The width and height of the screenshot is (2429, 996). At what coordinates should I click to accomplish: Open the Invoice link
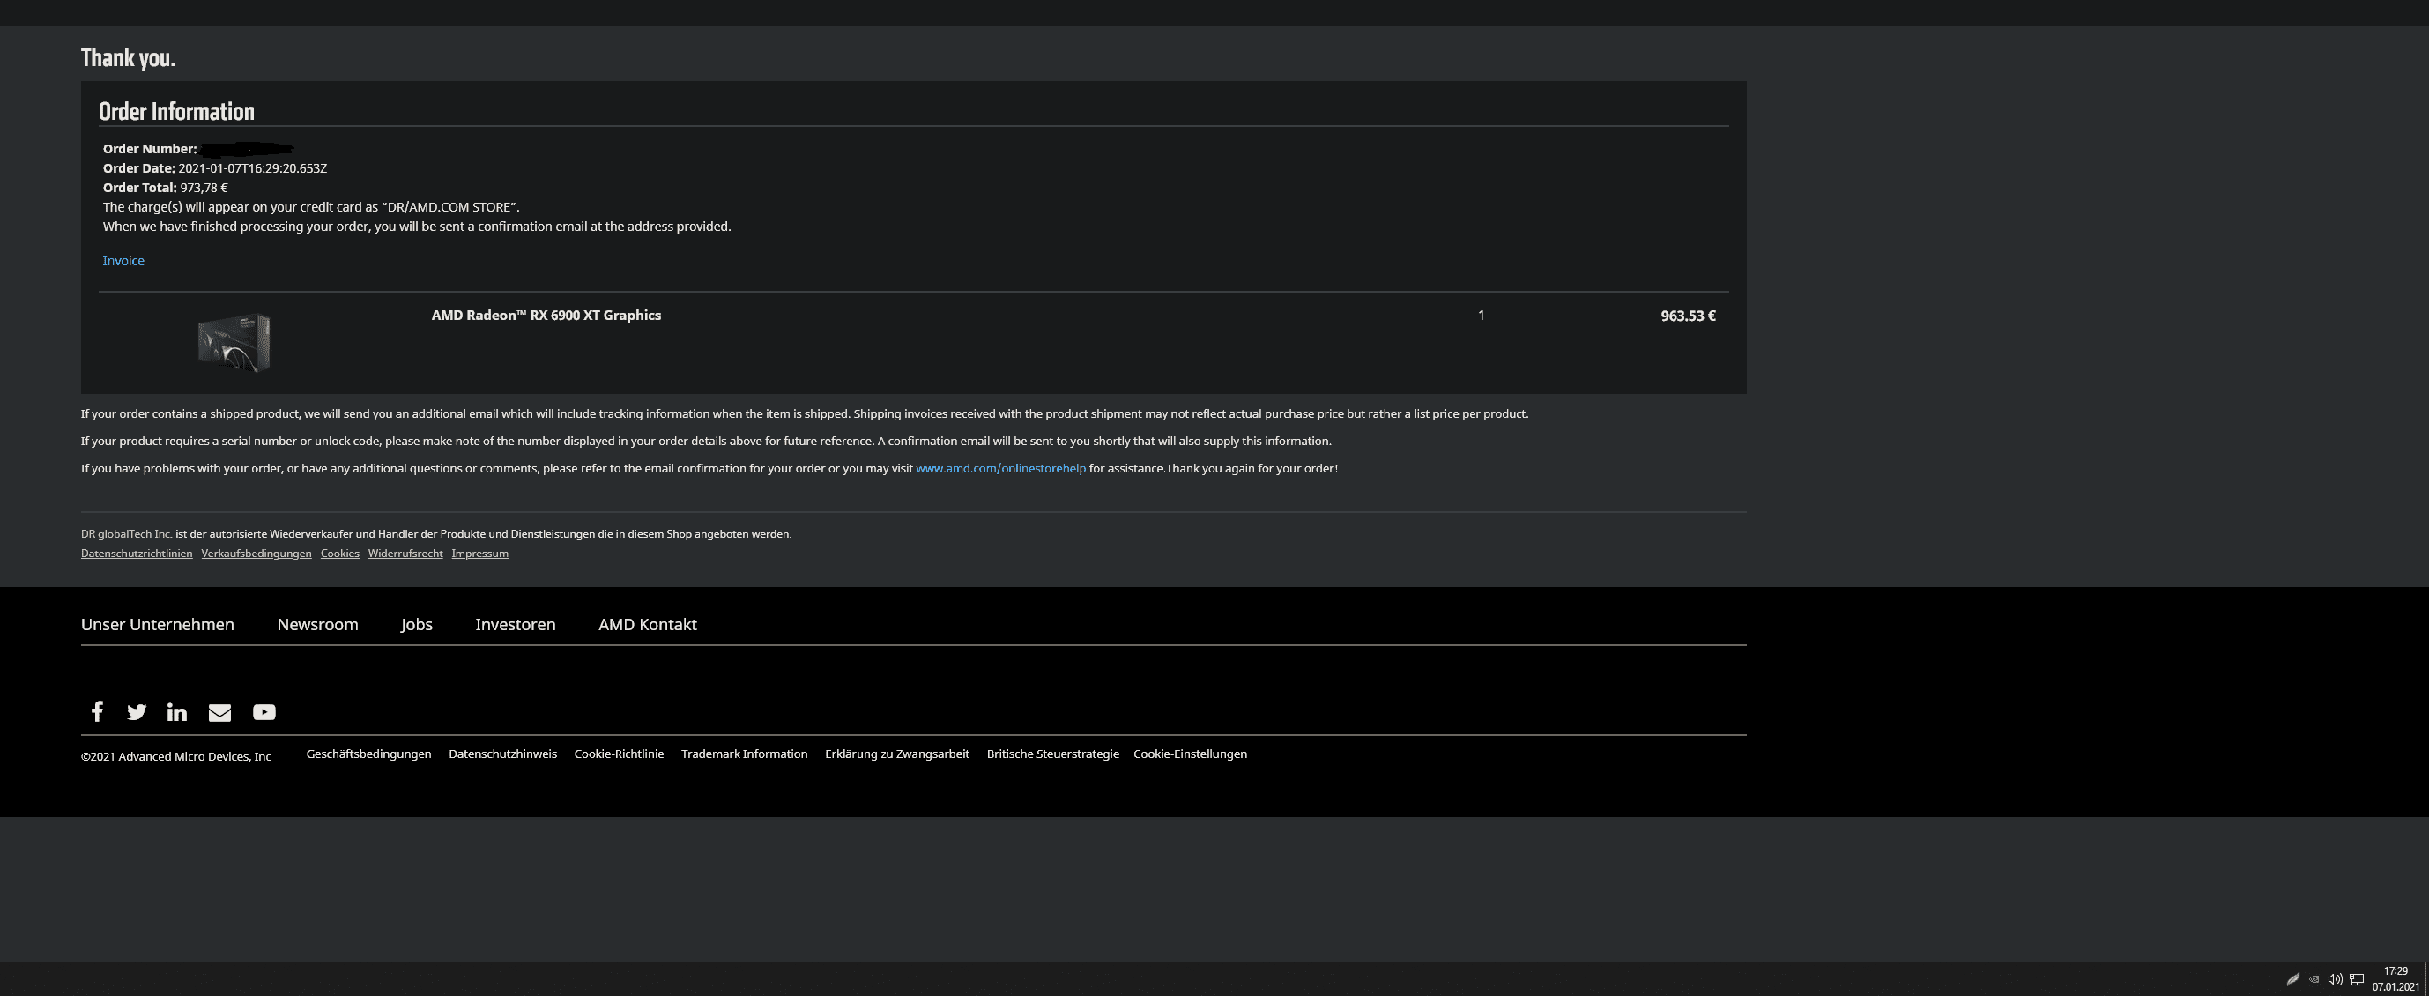click(123, 260)
